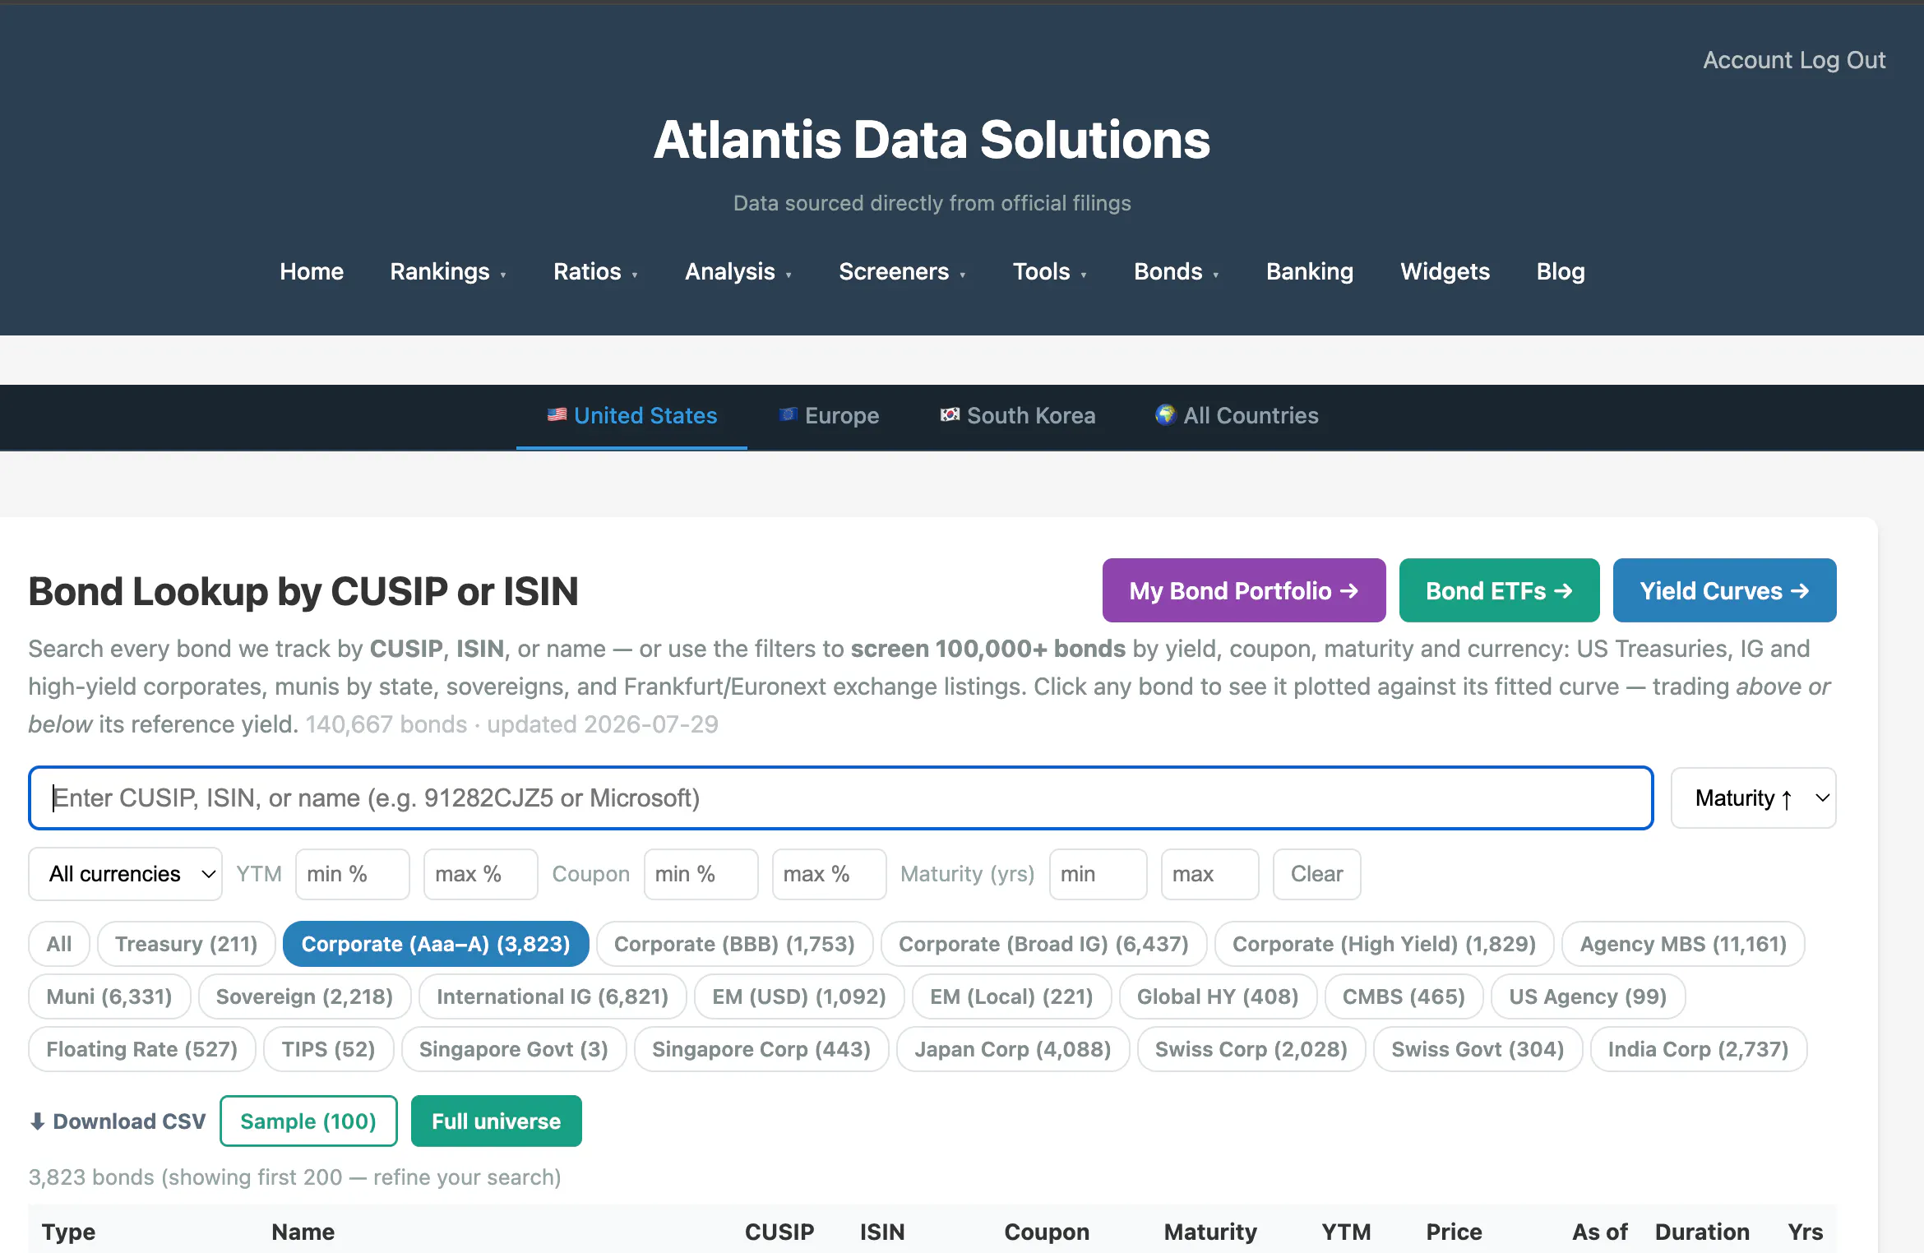Download the Sample (100) CSV
Viewport: 1924px width, 1253px height.
tap(308, 1121)
